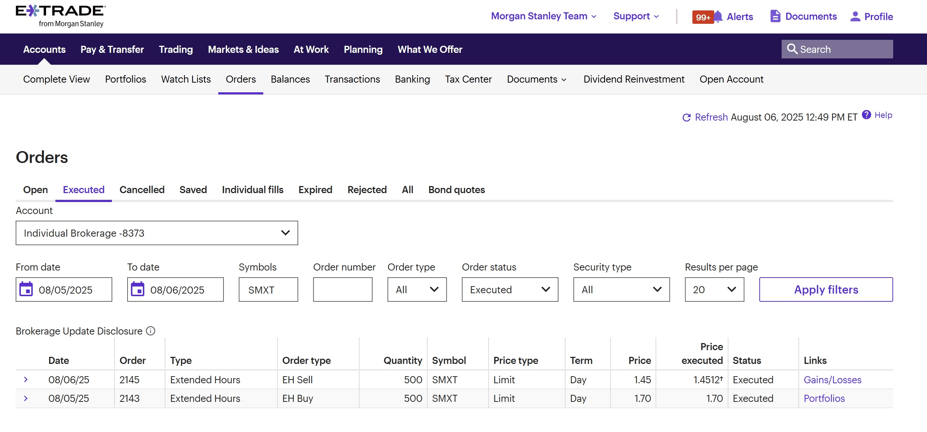Open Results per page dropdown
This screenshot has width=927, height=432.
(x=714, y=289)
